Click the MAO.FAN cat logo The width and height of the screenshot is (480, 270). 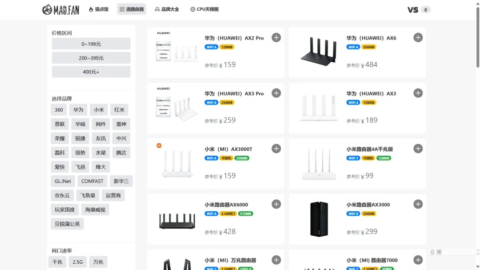[x=60, y=9]
